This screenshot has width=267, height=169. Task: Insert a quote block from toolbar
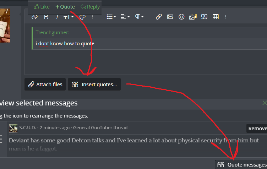205,17
